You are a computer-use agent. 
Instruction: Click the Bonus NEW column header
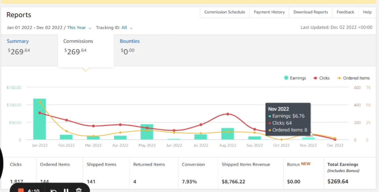(x=299, y=164)
